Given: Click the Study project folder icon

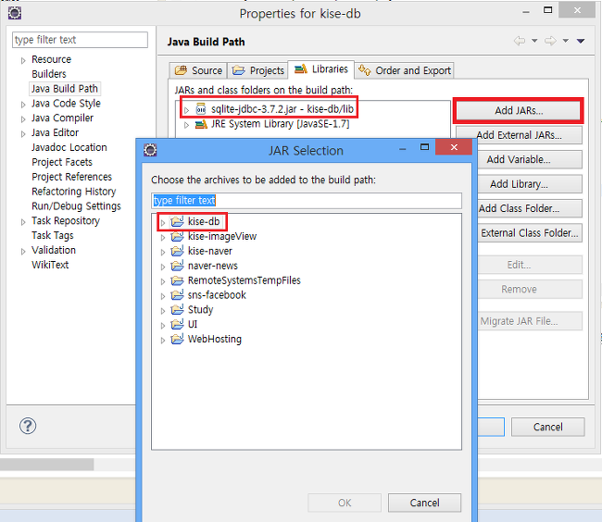Looking at the screenshot, I should (177, 309).
